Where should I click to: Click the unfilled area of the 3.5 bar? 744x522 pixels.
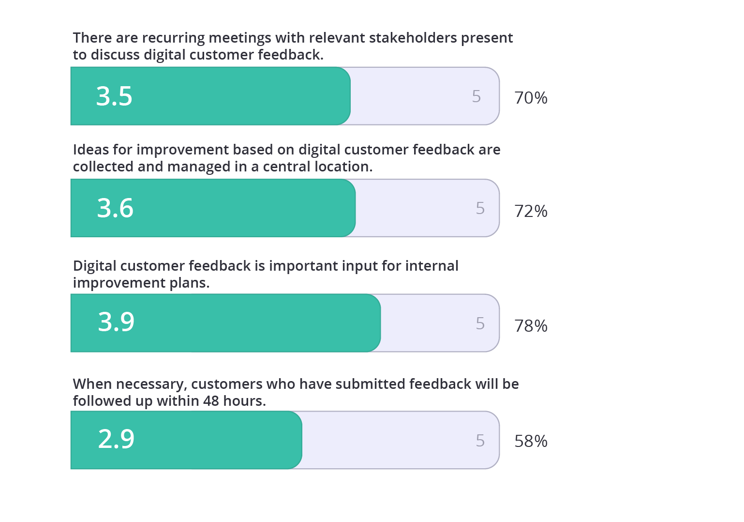[411, 96]
